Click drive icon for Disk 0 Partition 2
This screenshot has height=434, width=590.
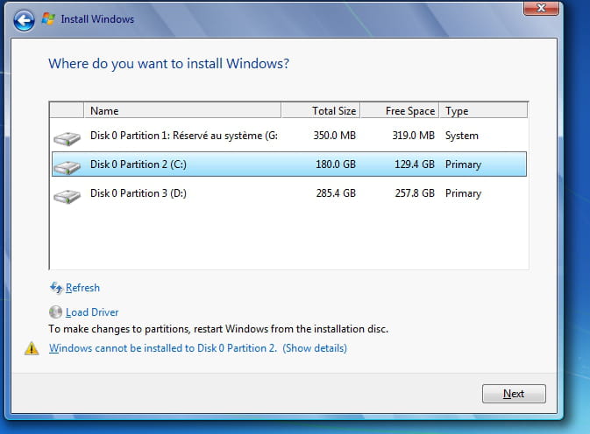point(67,167)
